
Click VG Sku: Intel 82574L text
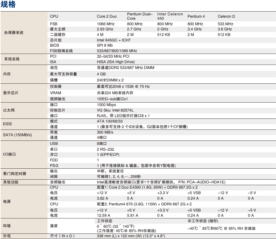pyautogui.click(x=115, y=110)
